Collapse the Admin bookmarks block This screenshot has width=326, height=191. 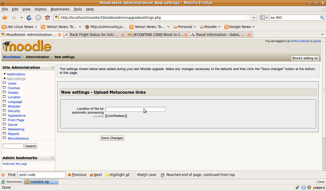point(52,158)
